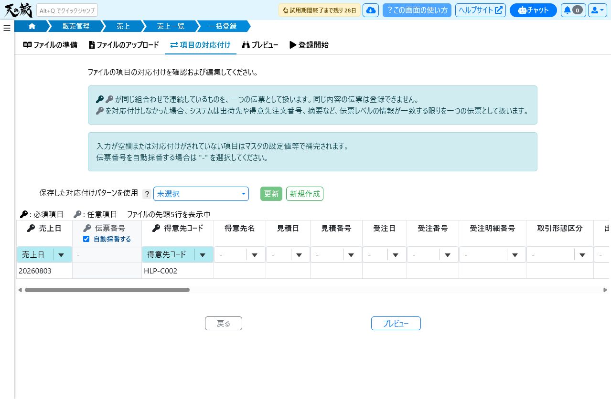Click the 戻る button

coord(224,323)
